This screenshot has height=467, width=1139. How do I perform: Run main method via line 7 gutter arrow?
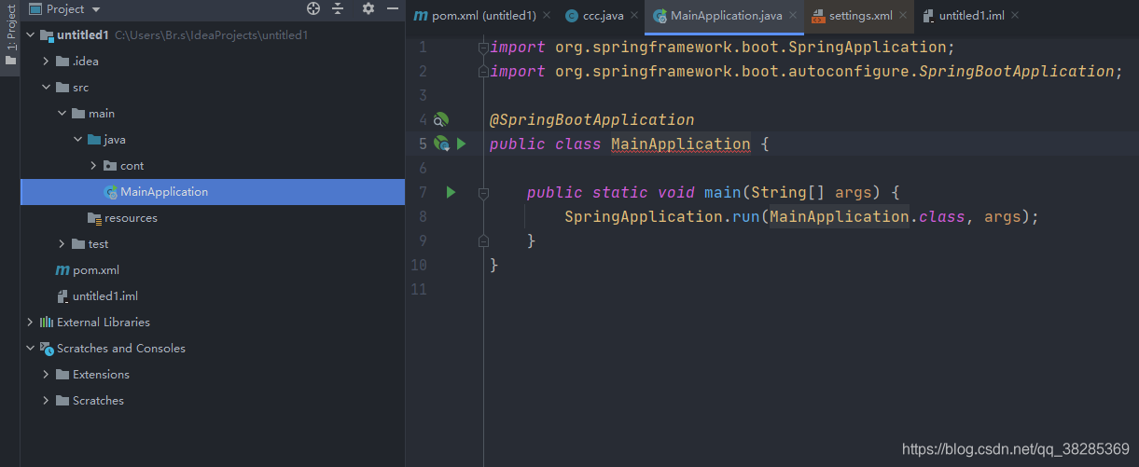pos(451,192)
